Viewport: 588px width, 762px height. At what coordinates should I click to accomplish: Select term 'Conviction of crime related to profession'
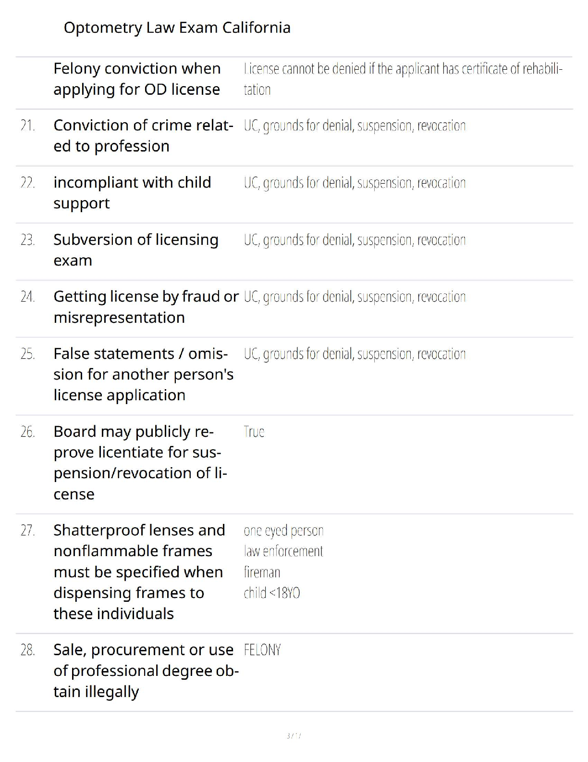pos(143,136)
